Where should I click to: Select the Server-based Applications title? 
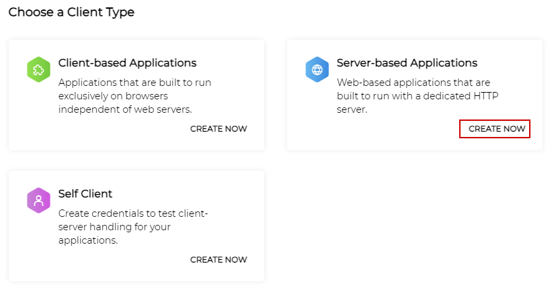pos(407,63)
